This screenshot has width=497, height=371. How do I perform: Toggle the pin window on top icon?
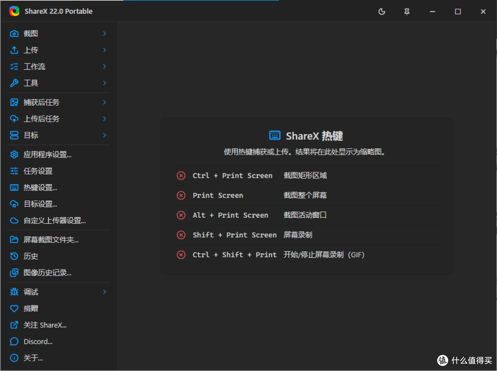pos(407,11)
